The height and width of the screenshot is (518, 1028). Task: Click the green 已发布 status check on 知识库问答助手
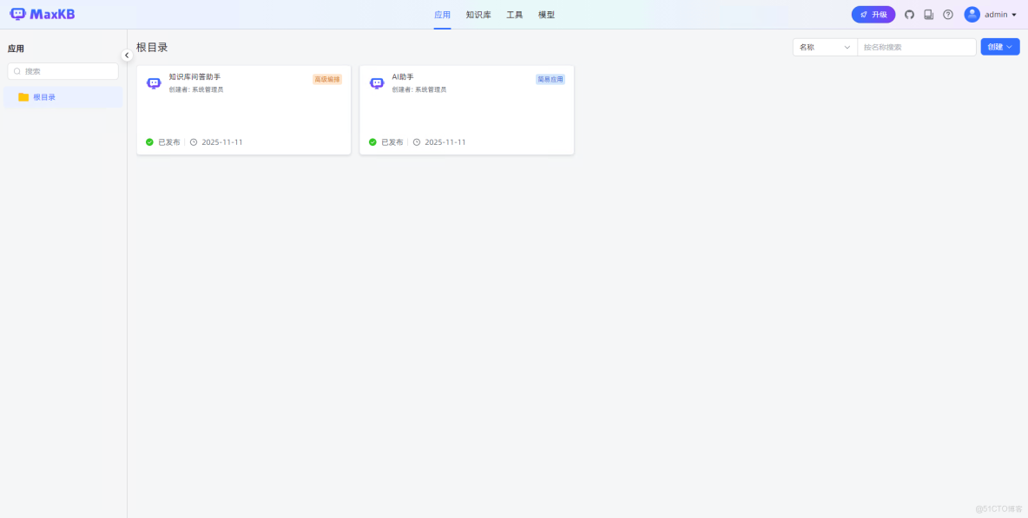148,142
